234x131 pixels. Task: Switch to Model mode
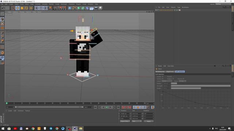(x=2, y=19)
